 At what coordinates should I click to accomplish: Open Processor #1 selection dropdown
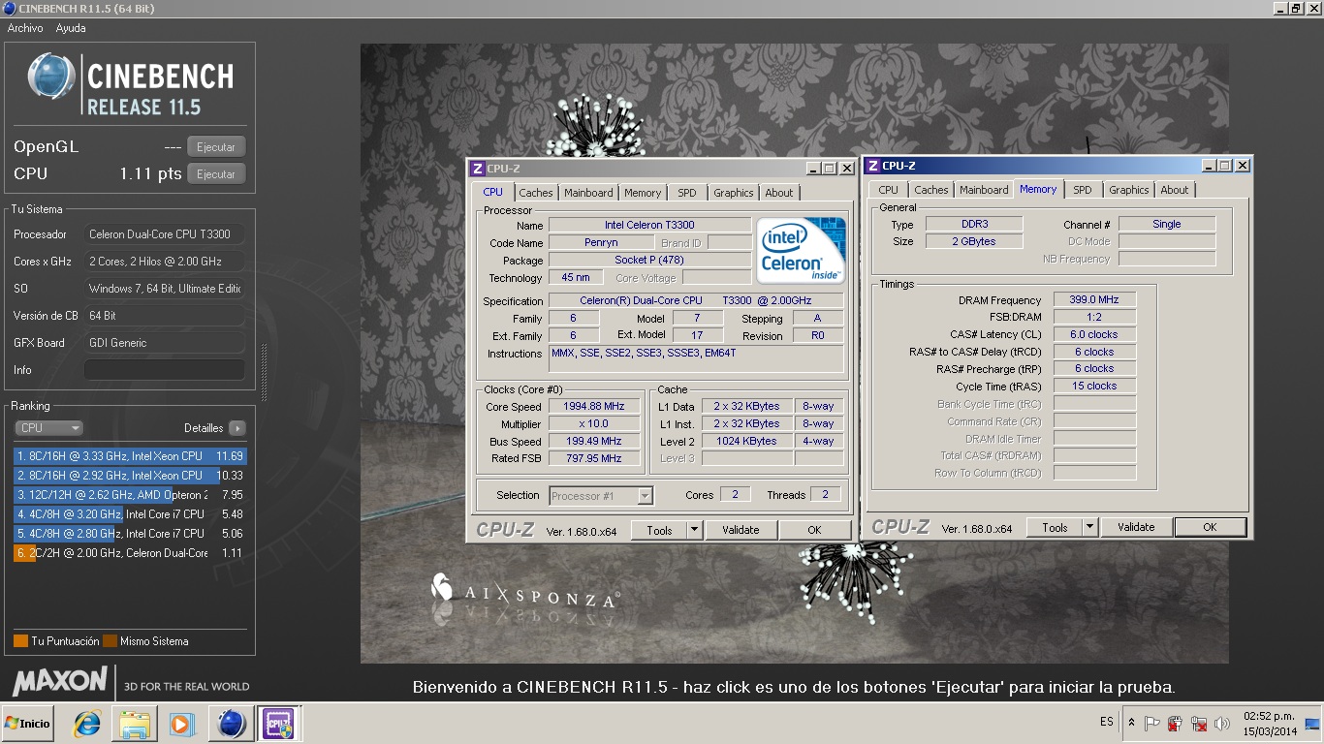pos(601,496)
